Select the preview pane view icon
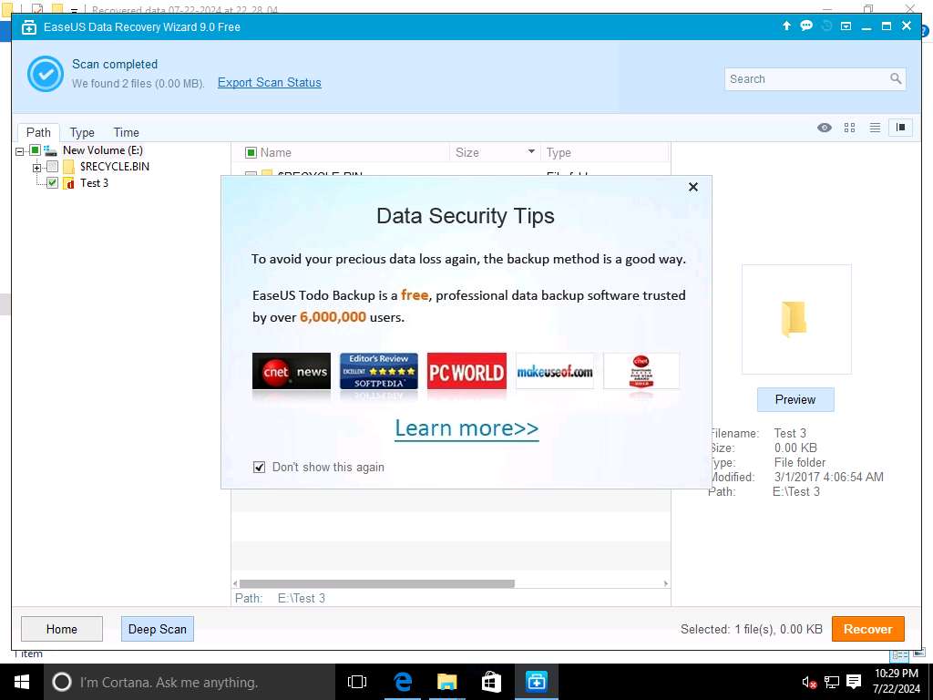933x700 pixels. click(x=900, y=128)
